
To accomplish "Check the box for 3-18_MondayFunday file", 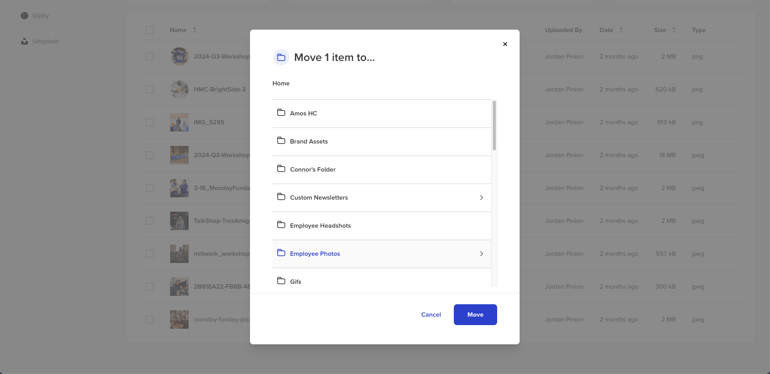I will [x=150, y=188].
